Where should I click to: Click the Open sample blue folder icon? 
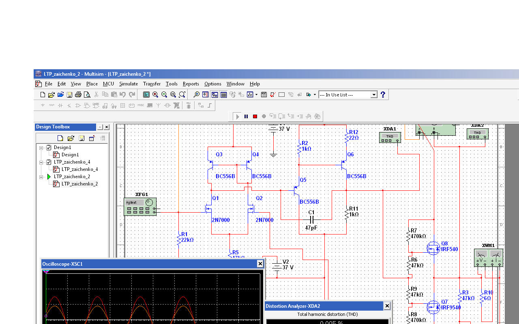coord(60,95)
